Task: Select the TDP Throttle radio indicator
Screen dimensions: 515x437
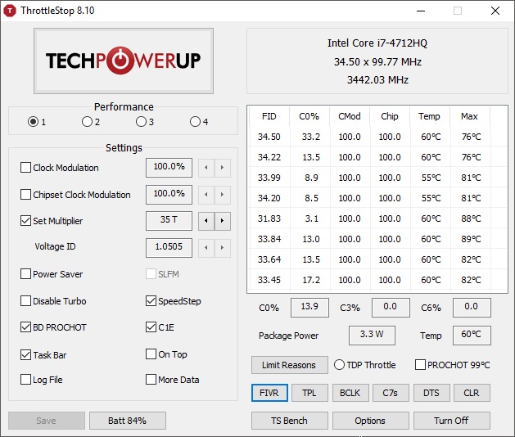Action: tap(339, 365)
